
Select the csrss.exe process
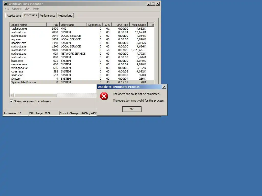point(82,71)
